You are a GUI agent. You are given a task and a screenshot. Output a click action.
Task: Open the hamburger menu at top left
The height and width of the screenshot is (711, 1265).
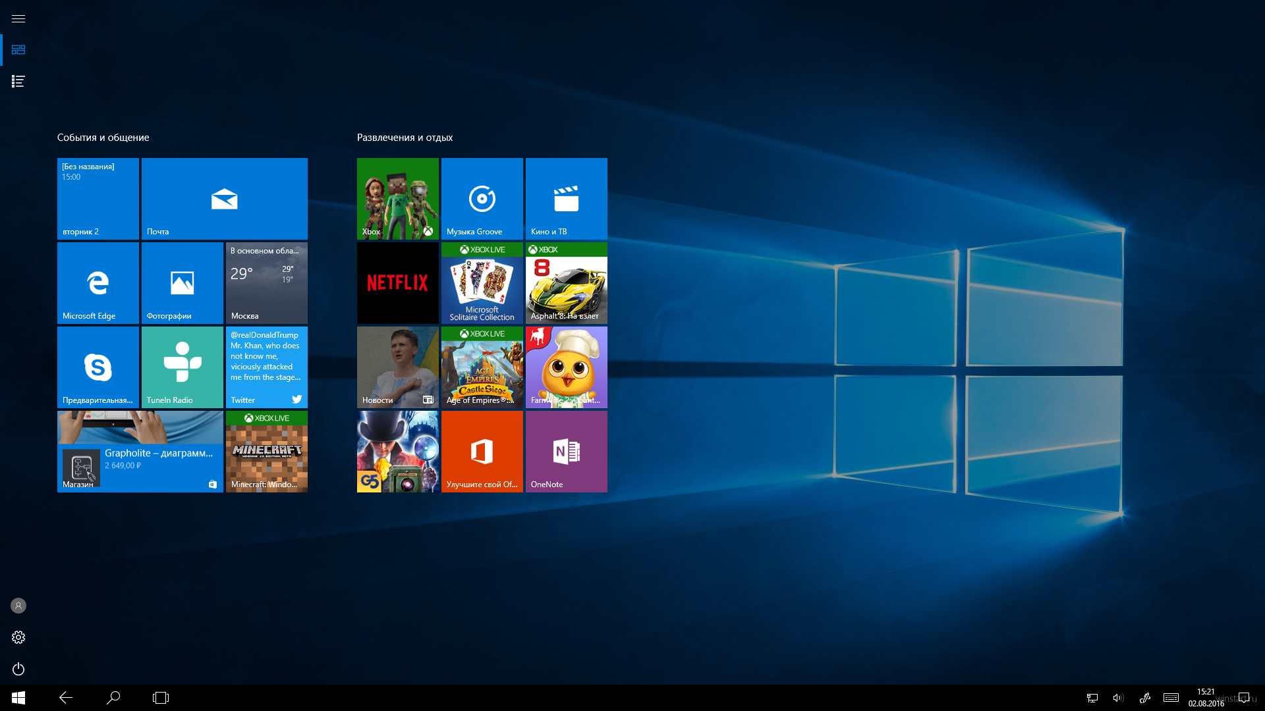(18, 18)
